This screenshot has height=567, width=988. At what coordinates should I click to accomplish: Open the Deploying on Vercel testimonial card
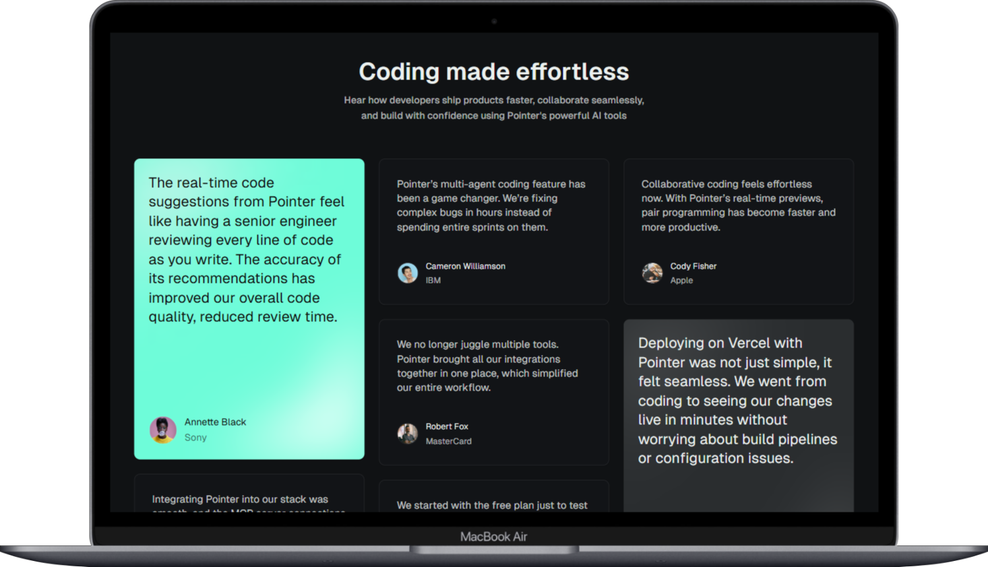[x=737, y=401]
